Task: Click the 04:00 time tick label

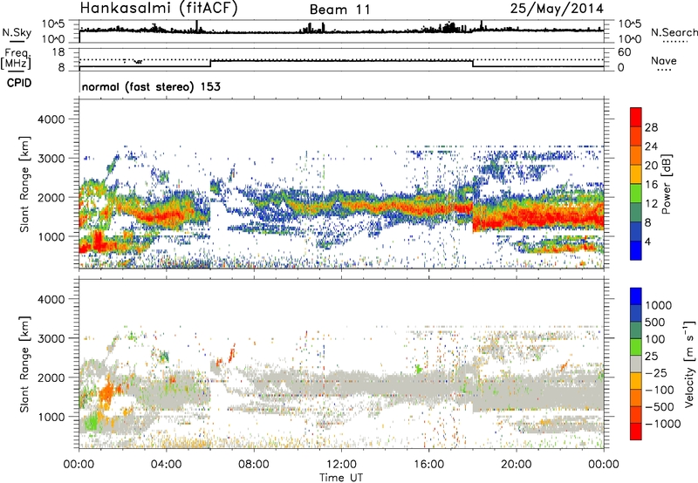Action: (166, 465)
